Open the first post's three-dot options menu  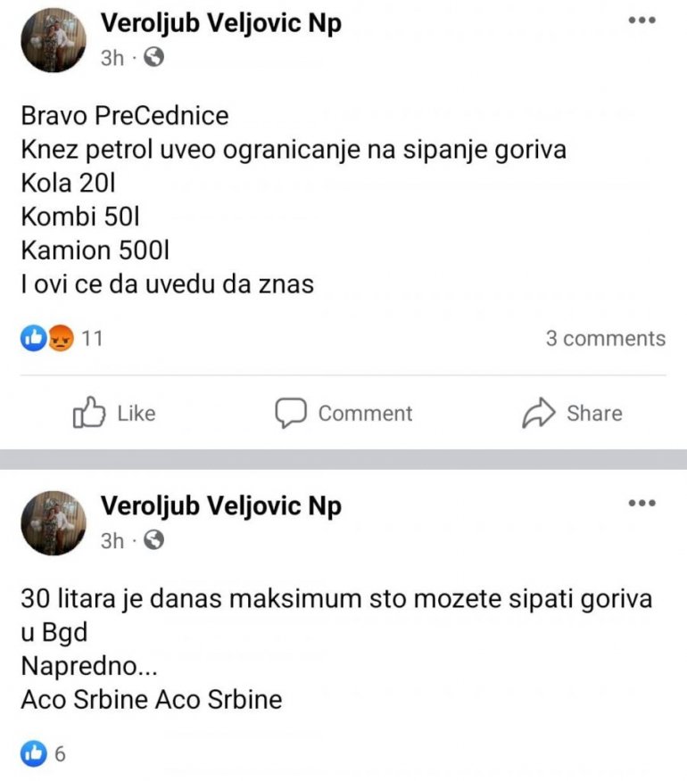point(642,21)
